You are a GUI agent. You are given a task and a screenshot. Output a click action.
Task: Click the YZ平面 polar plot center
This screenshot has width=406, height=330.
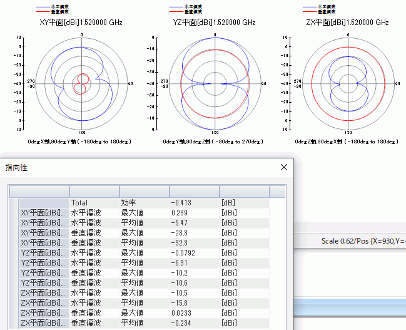(214, 83)
